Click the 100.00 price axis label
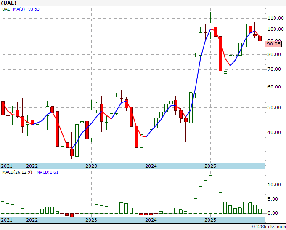The width and height of the screenshot is (286, 230). point(275,29)
